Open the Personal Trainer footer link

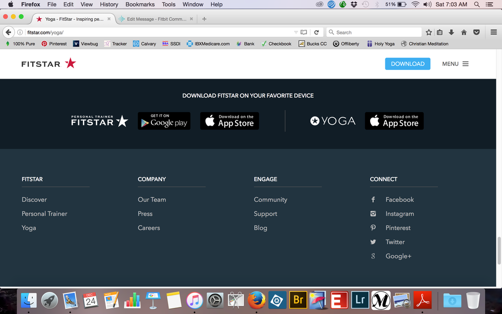(44, 214)
